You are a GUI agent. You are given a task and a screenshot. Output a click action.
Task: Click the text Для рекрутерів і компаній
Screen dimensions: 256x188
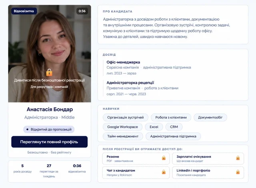49,87
